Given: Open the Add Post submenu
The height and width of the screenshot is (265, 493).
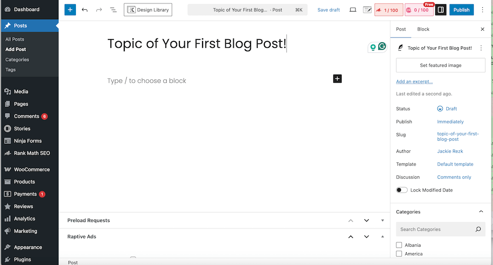Looking at the screenshot, I should 16,49.
